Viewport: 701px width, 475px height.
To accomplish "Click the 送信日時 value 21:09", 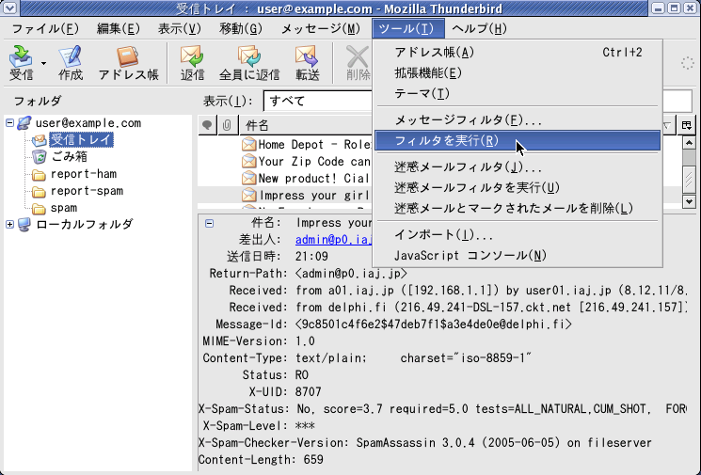I will [311, 257].
